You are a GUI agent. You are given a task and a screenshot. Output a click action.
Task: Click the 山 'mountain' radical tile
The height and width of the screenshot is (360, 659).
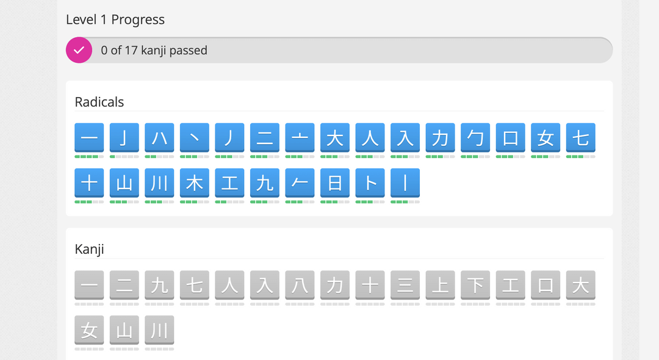[x=124, y=182]
